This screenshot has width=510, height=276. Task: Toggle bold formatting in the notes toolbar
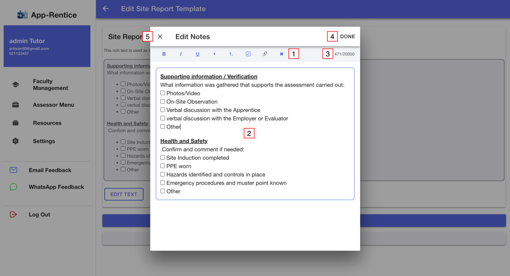point(164,54)
